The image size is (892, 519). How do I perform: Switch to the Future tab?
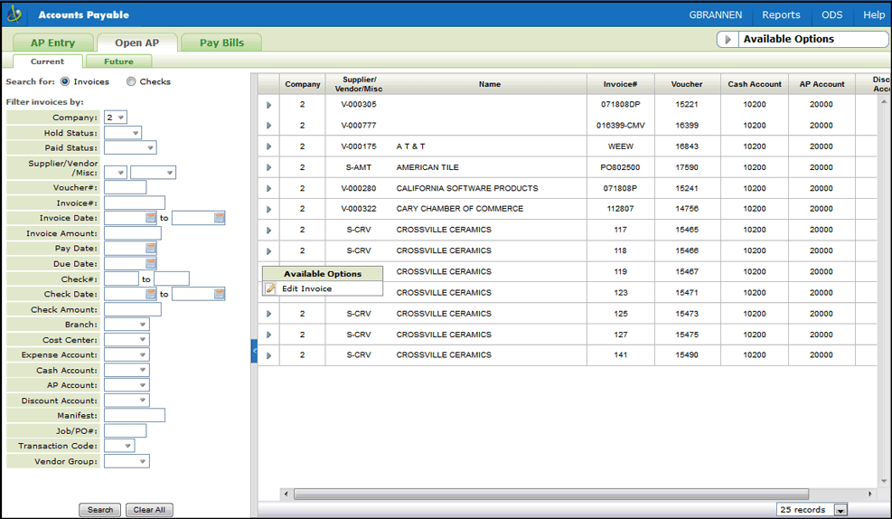(118, 61)
